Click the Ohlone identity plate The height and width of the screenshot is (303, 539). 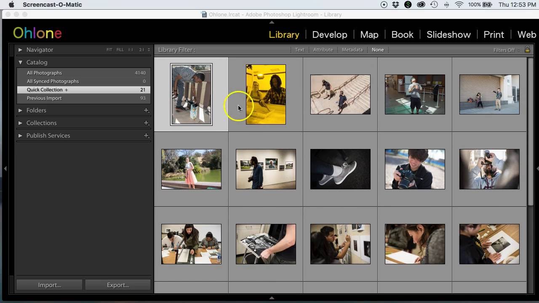click(37, 33)
